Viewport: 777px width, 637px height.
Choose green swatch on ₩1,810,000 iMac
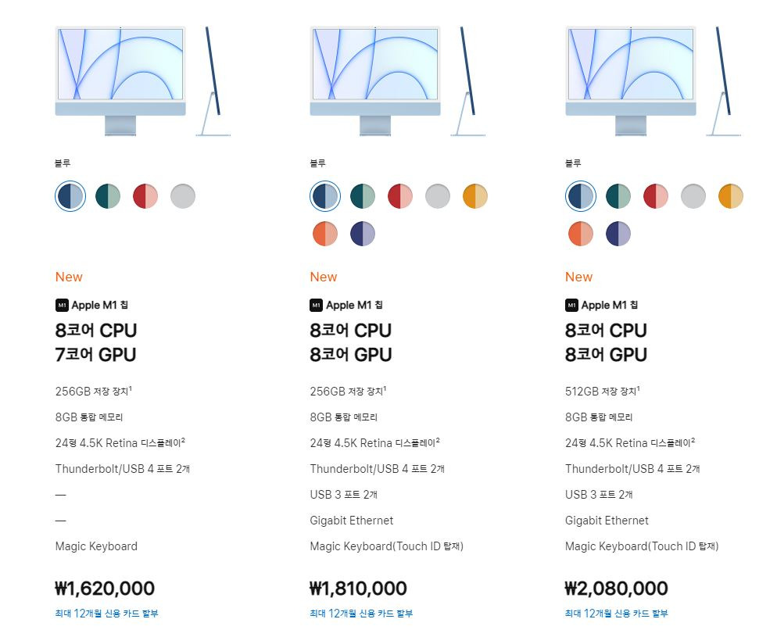click(x=363, y=196)
